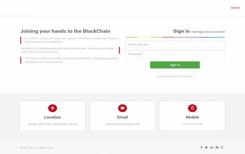Click the Location card heading
This screenshot has width=245, height=154.
pos(52,117)
